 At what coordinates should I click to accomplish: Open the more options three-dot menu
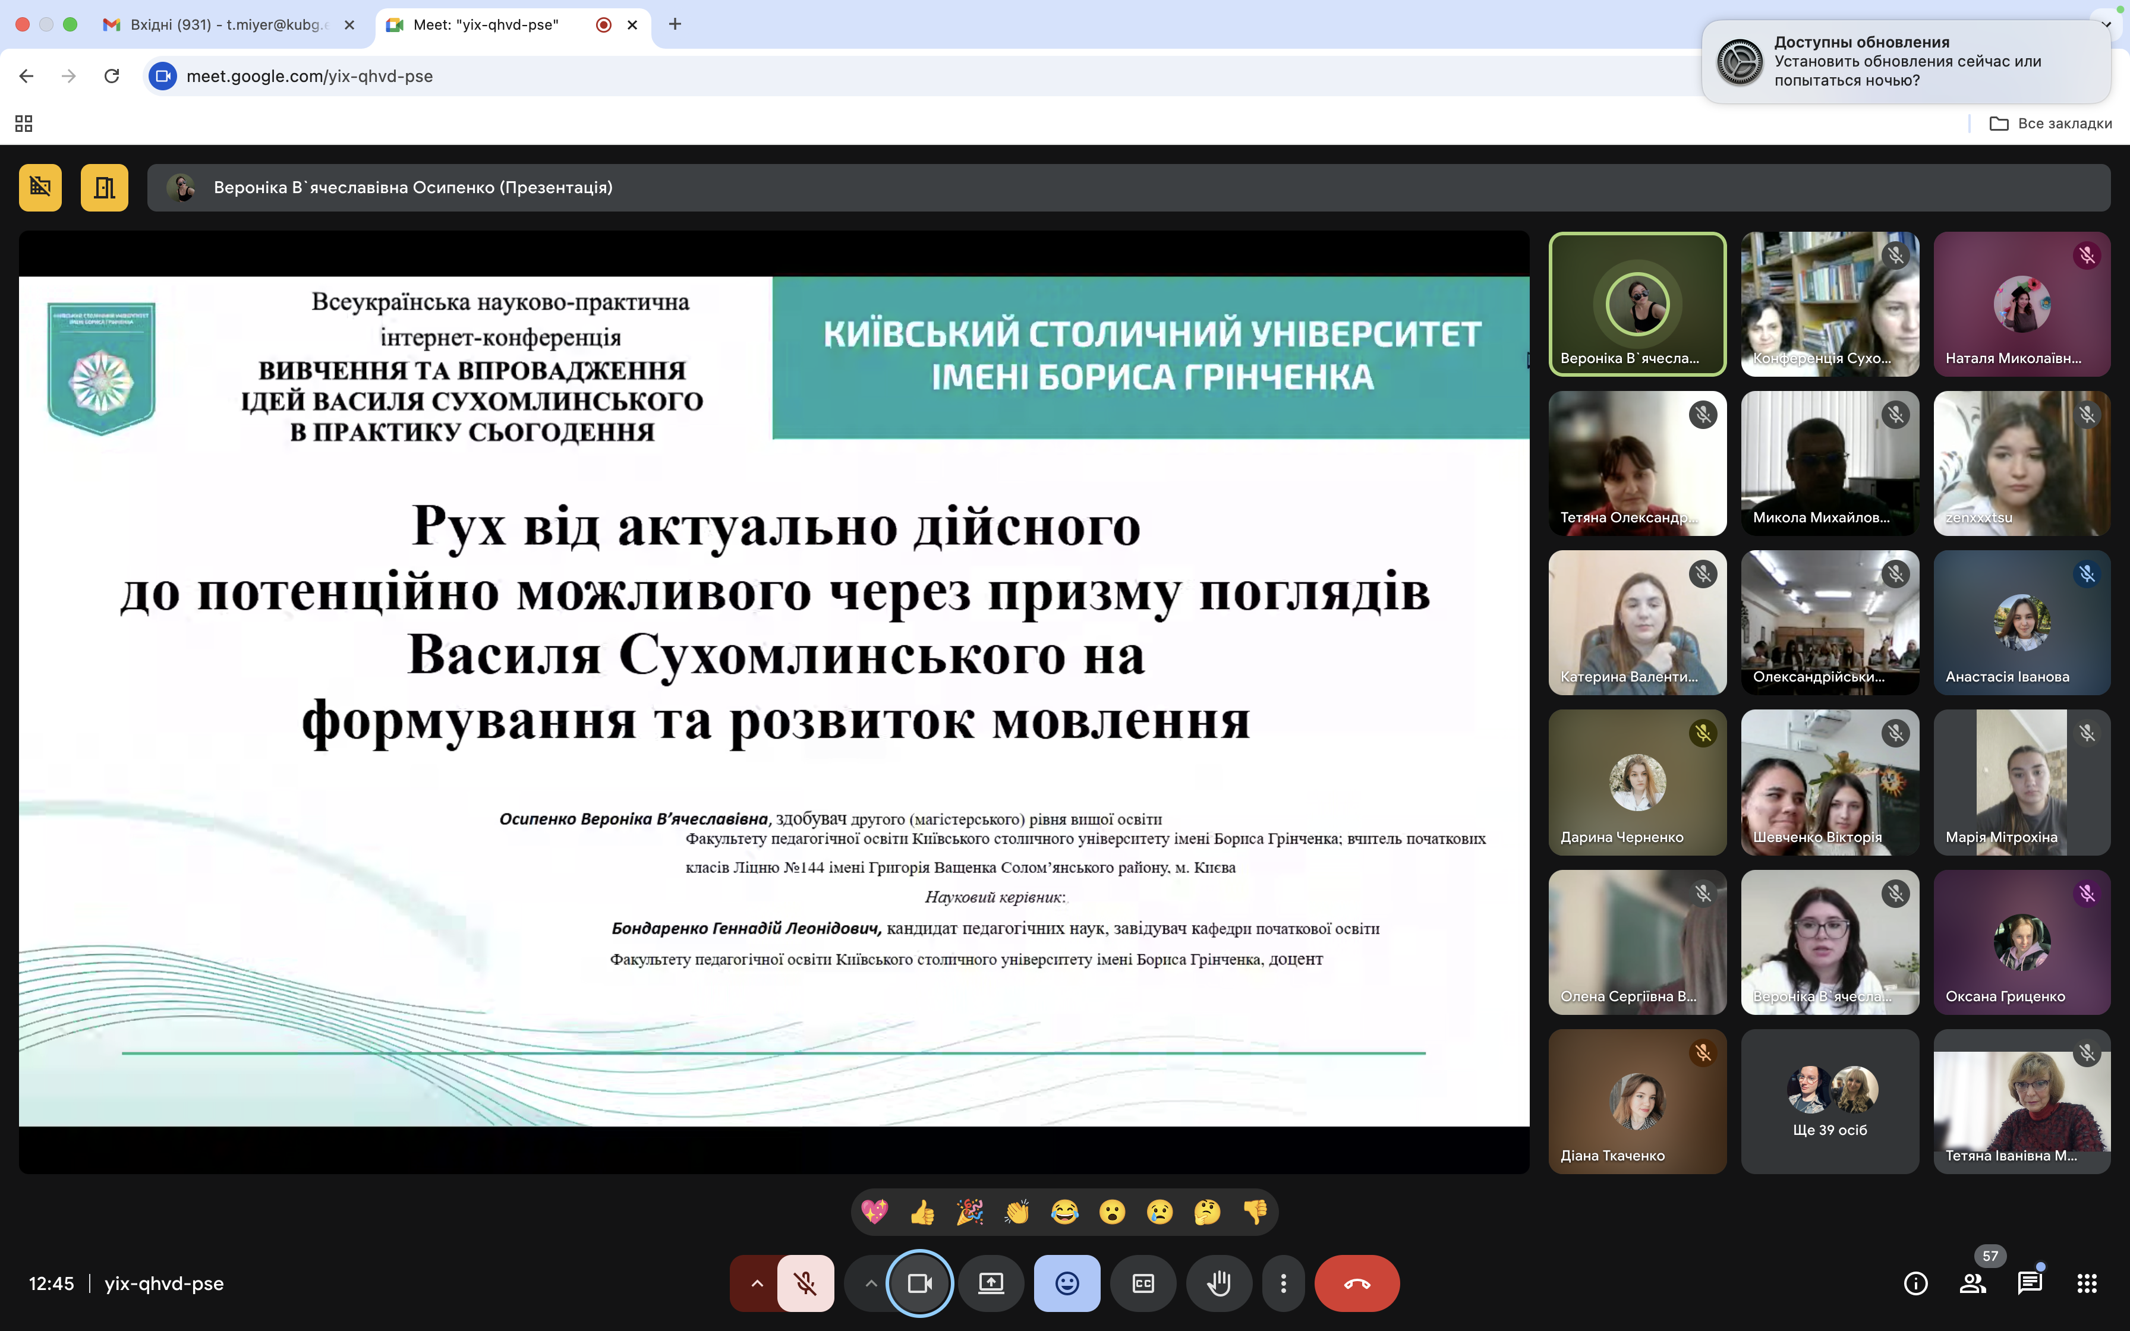(x=1283, y=1283)
